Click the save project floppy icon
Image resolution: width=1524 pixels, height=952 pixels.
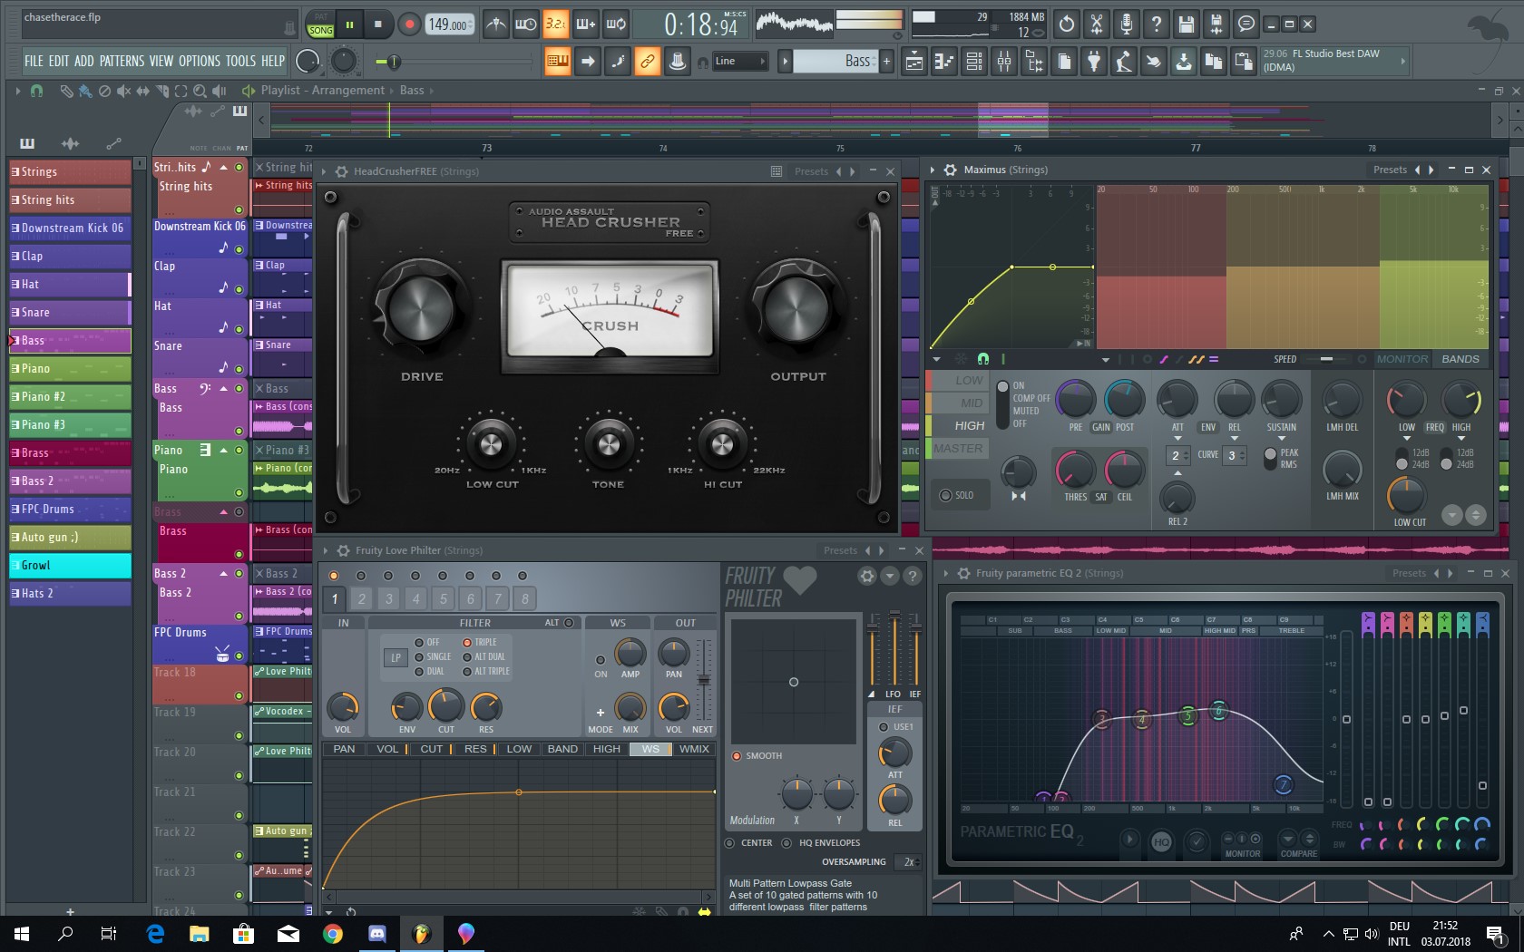(1186, 24)
